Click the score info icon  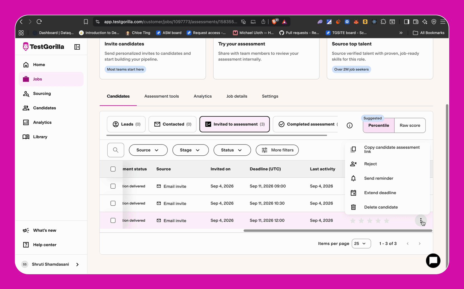coord(350,126)
